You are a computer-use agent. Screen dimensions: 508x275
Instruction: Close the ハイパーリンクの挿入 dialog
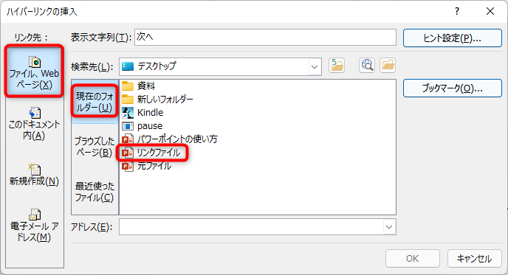(490, 11)
